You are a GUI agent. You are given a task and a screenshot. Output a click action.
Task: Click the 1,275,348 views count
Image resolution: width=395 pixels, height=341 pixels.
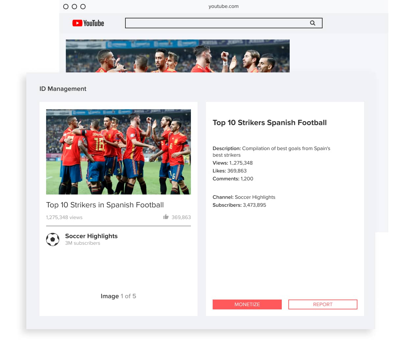click(x=64, y=217)
